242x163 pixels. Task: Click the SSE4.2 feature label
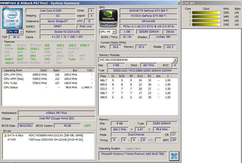pyautogui.click(x=35, y=49)
